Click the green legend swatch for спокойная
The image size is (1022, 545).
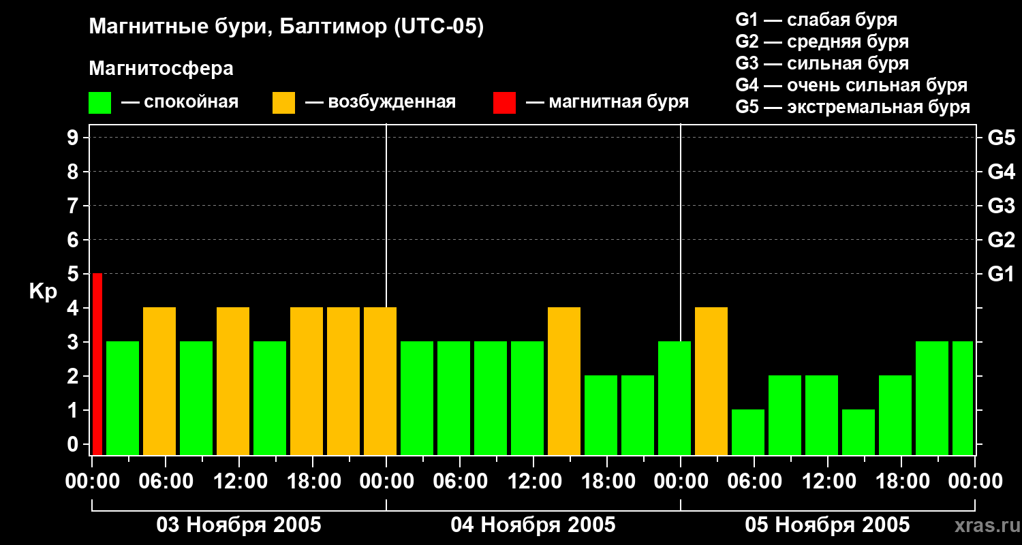tap(99, 103)
